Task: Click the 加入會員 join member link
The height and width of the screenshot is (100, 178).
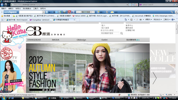Action: tap(105, 28)
